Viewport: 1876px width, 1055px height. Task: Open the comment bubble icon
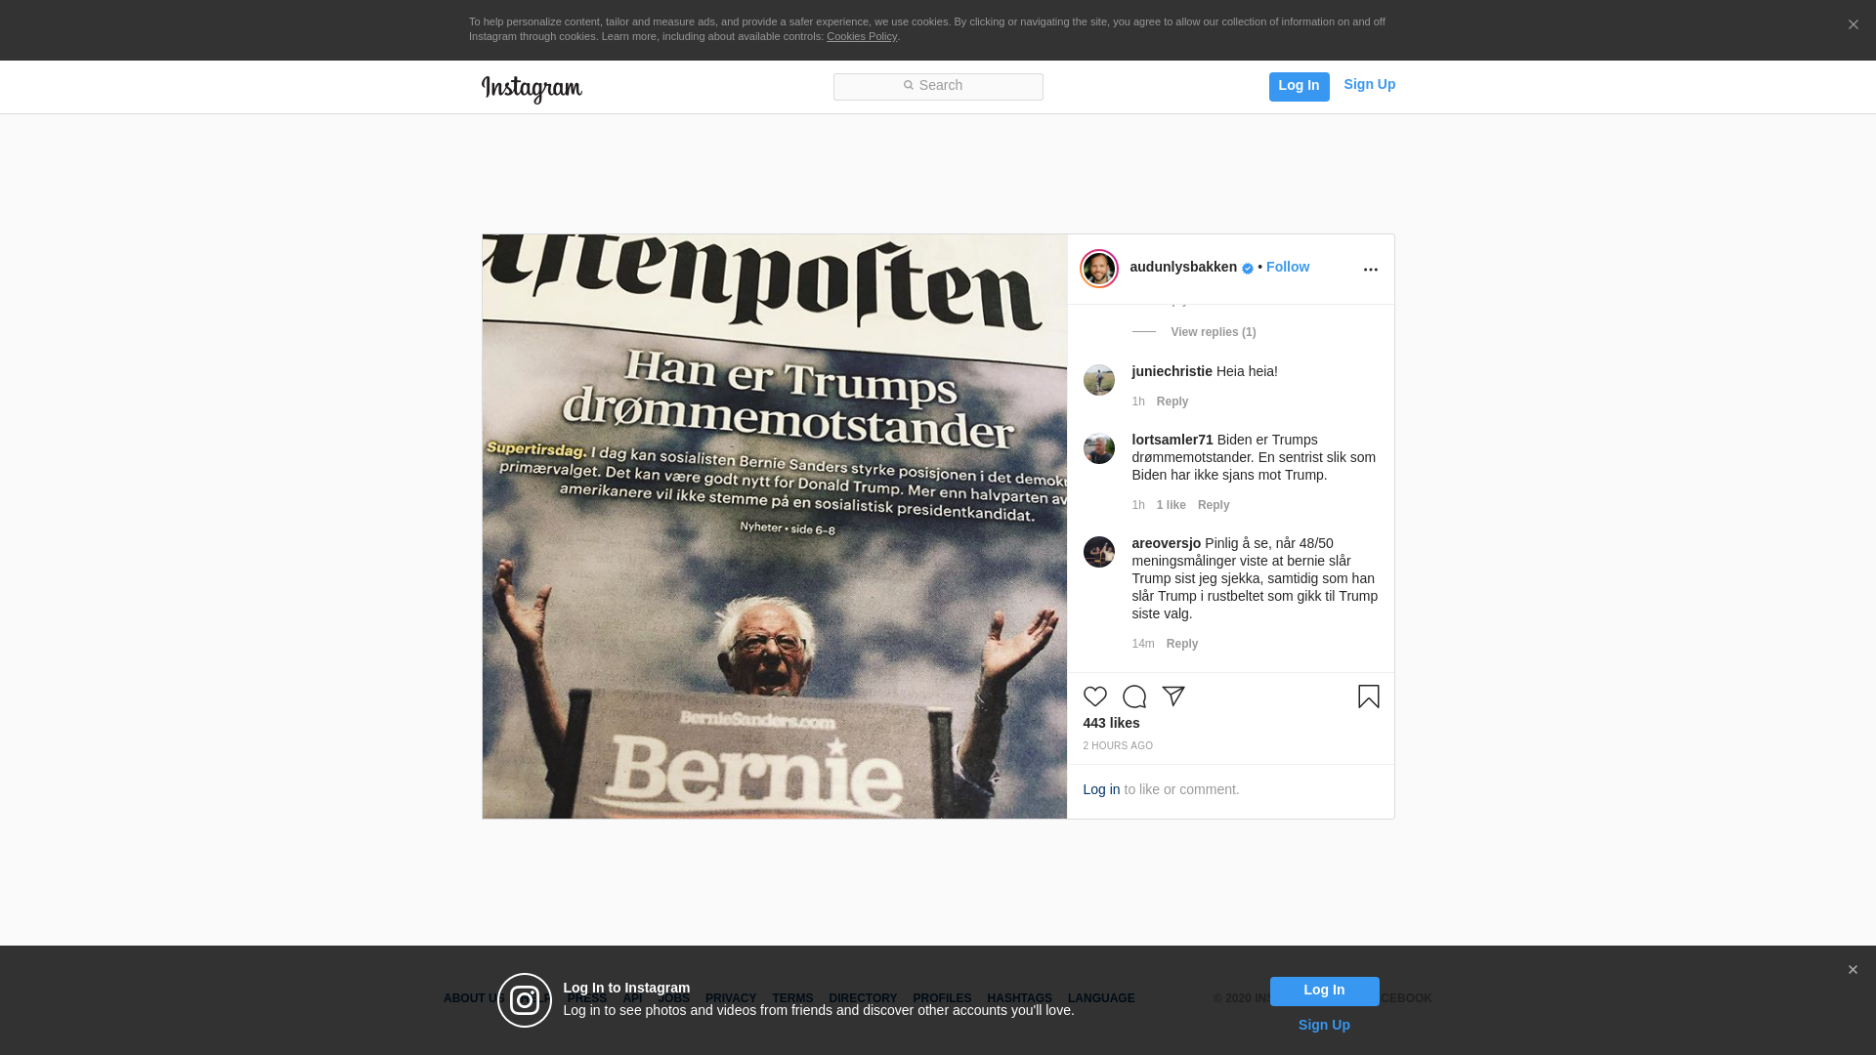click(1133, 696)
